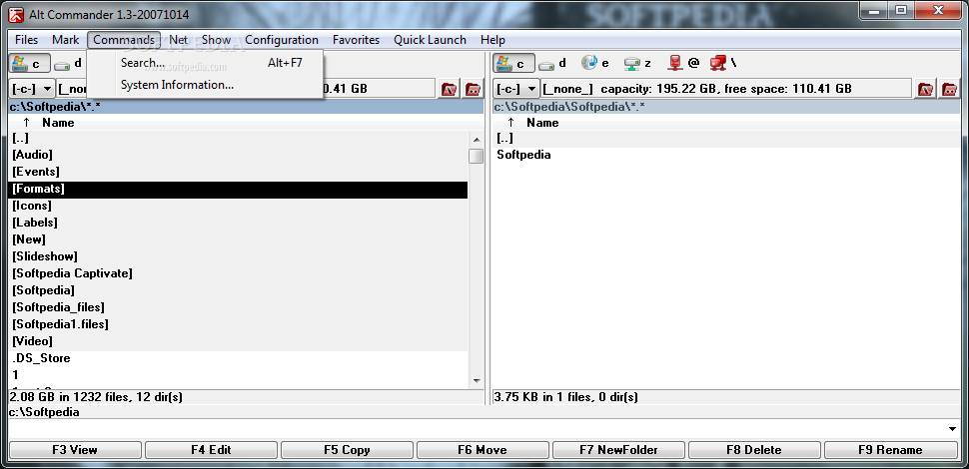This screenshot has width=969, height=469.
Task: Choose System Information... menu entry
Action: point(205,85)
